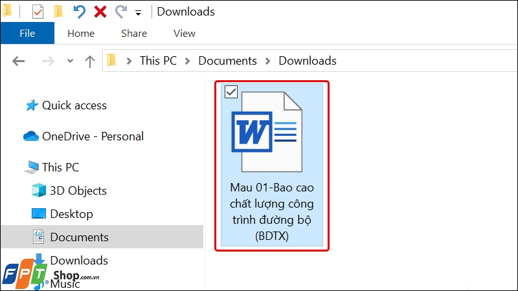Expand the chevron after Documents in address bar
This screenshot has height=291, width=518.
tap(267, 61)
